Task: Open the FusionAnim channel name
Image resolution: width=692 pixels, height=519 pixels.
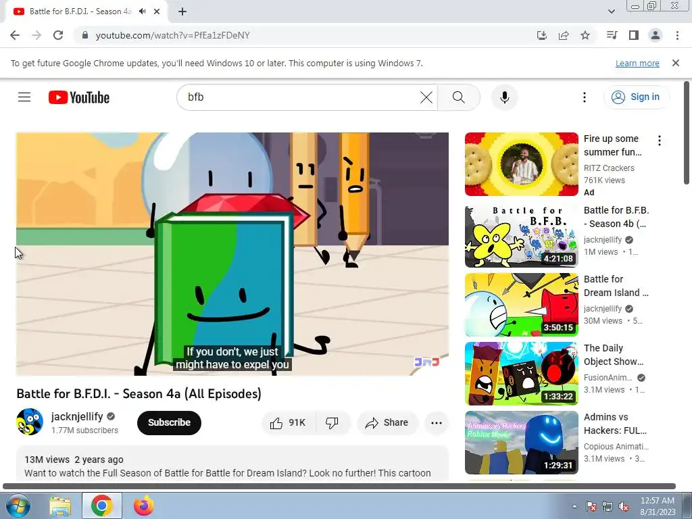Action: (608, 378)
